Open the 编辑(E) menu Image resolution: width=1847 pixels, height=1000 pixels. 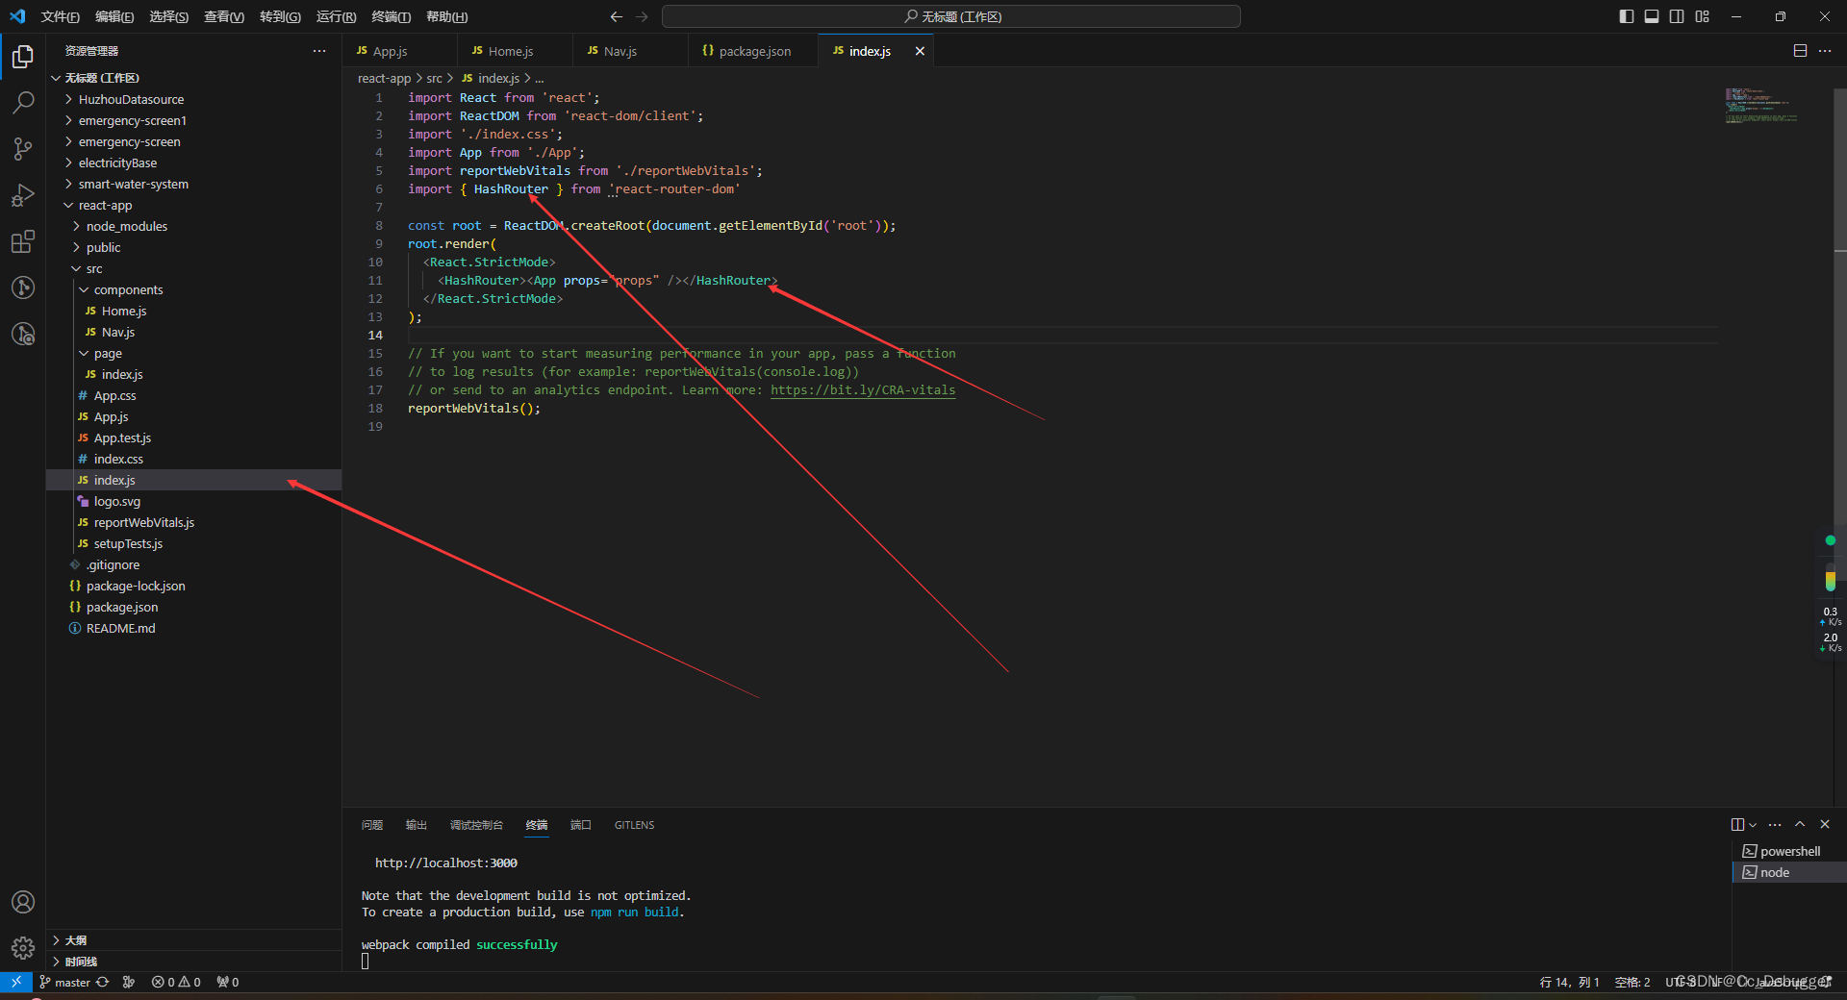click(x=114, y=16)
